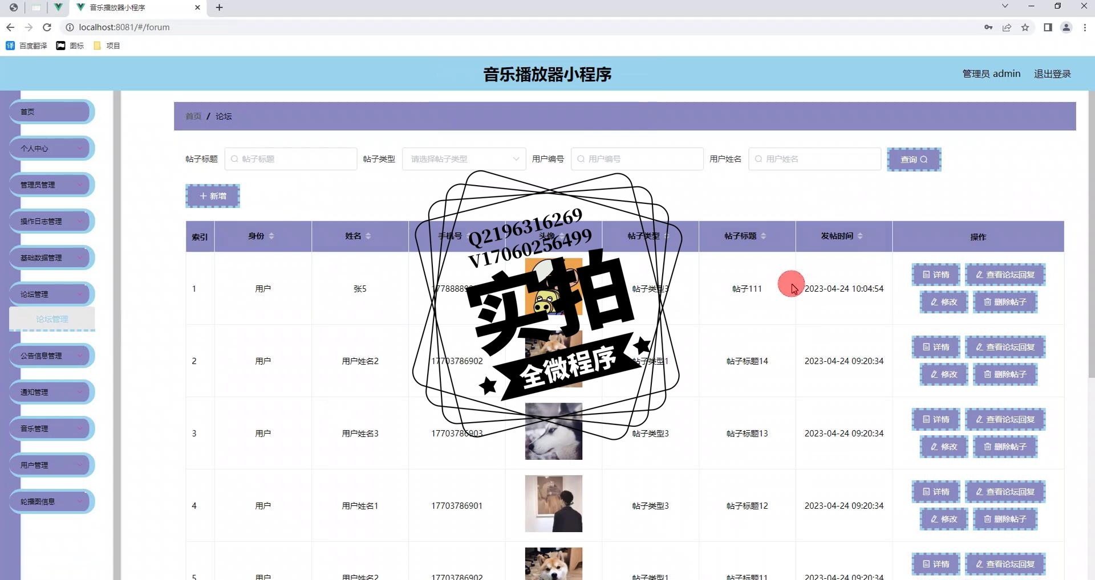Viewport: 1095px width, 580px height.
Task: Click the phone number 17703786901 cell
Action: coord(457,506)
